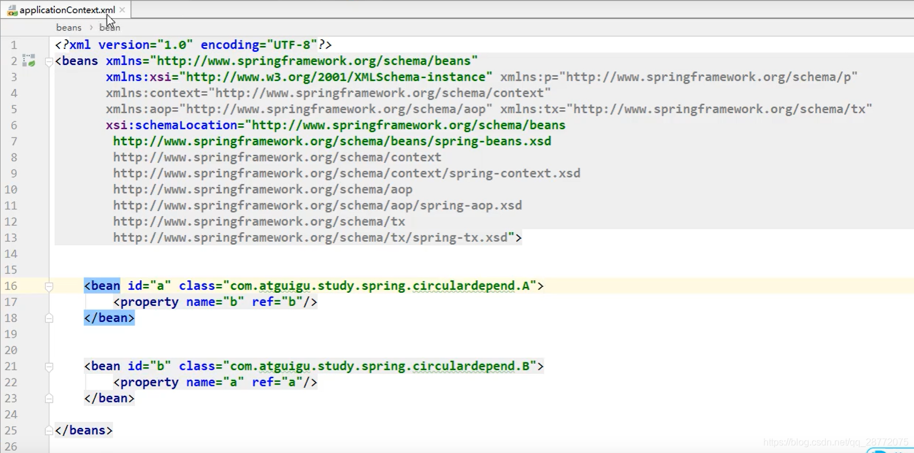Select the "bean" breadcrumb

point(110,27)
